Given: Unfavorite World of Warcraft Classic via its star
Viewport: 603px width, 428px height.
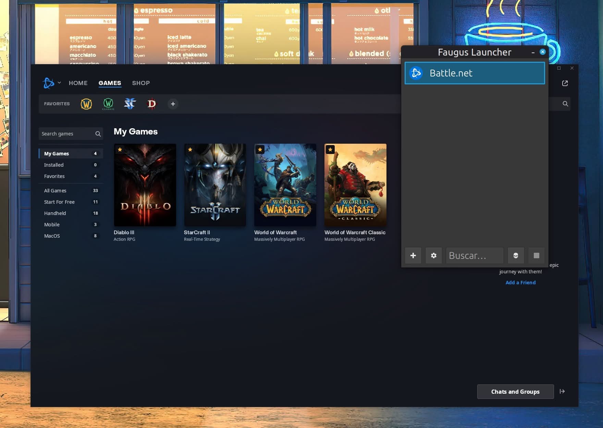Looking at the screenshot, I should click(330, 149).
